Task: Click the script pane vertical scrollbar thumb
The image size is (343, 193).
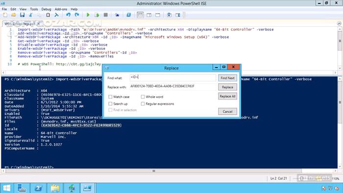Action: (340, 41)
